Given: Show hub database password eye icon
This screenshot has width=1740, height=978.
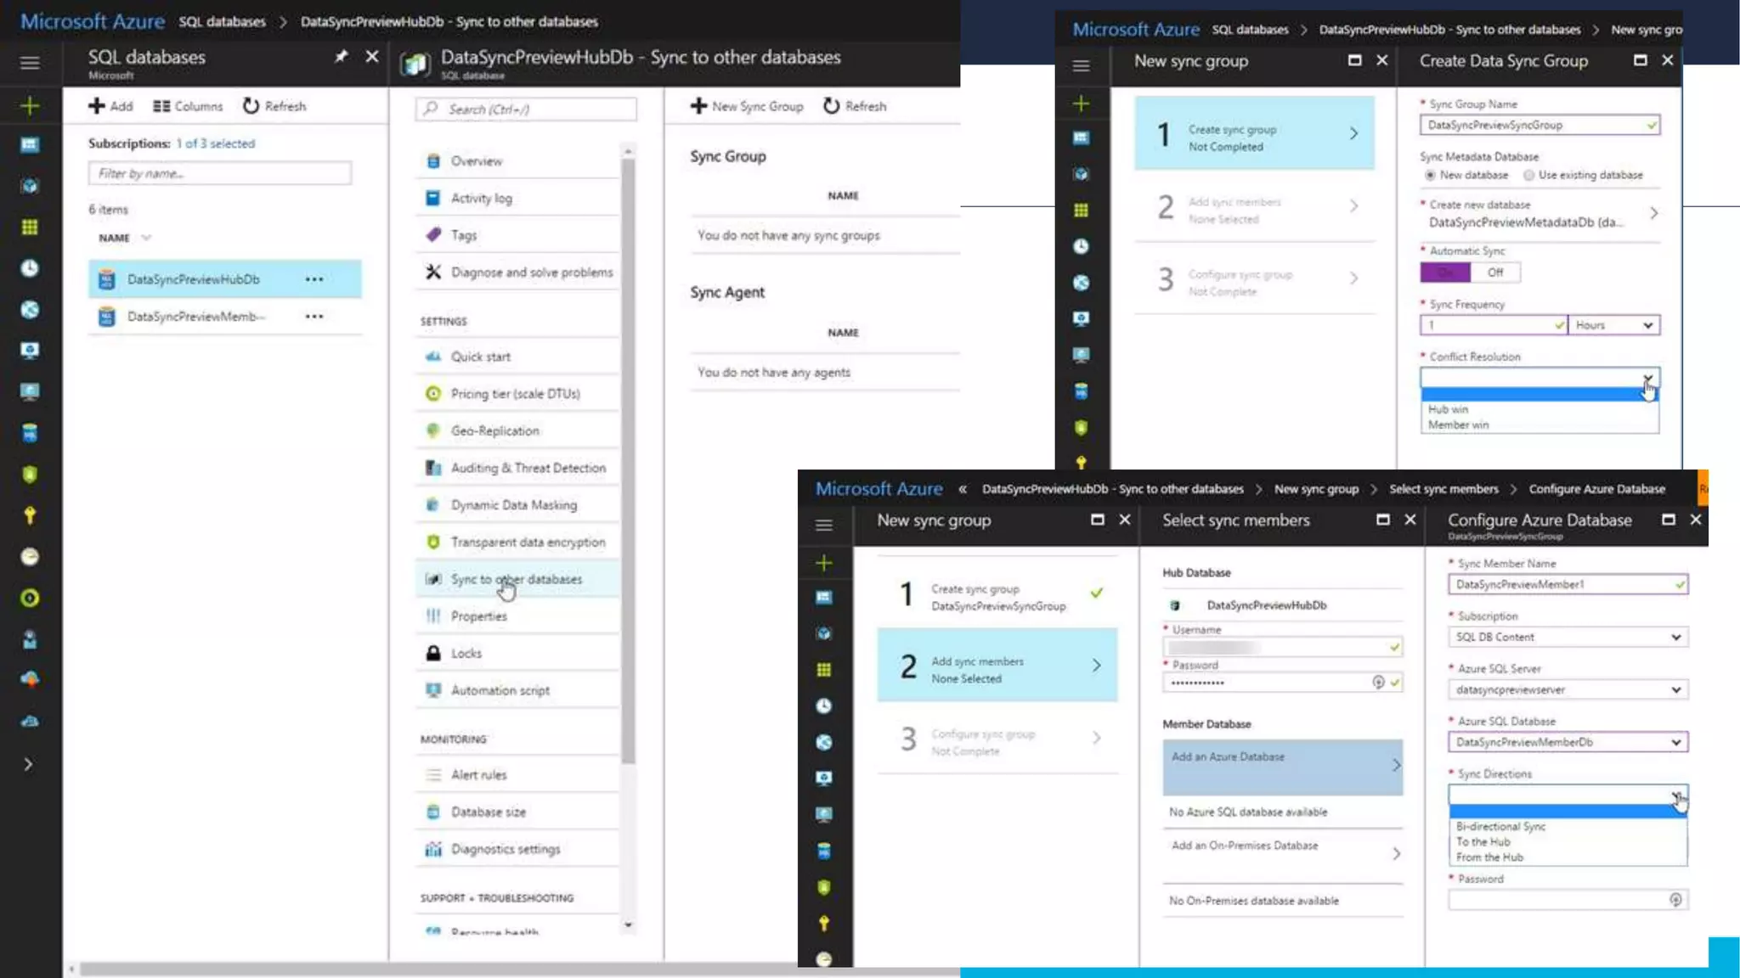Looking at the screenshot, I should click(x=1378, y=683).
